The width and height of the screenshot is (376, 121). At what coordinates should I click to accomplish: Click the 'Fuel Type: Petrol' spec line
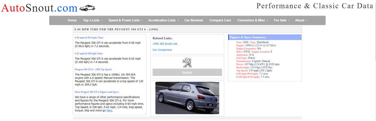click(x=246, y=58)
